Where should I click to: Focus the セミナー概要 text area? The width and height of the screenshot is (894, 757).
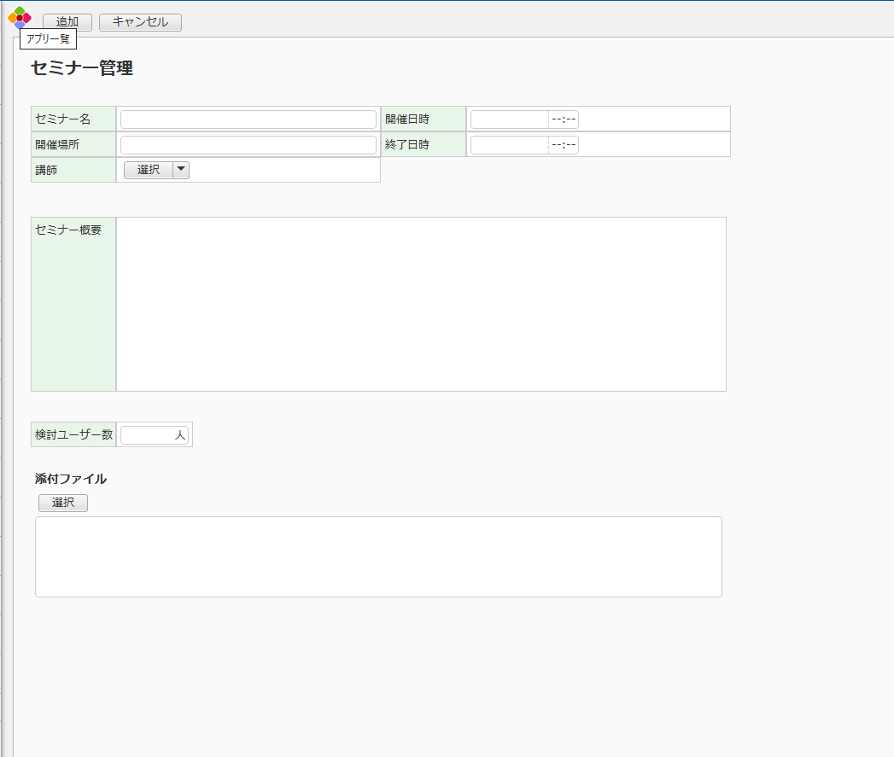[421, 304]
